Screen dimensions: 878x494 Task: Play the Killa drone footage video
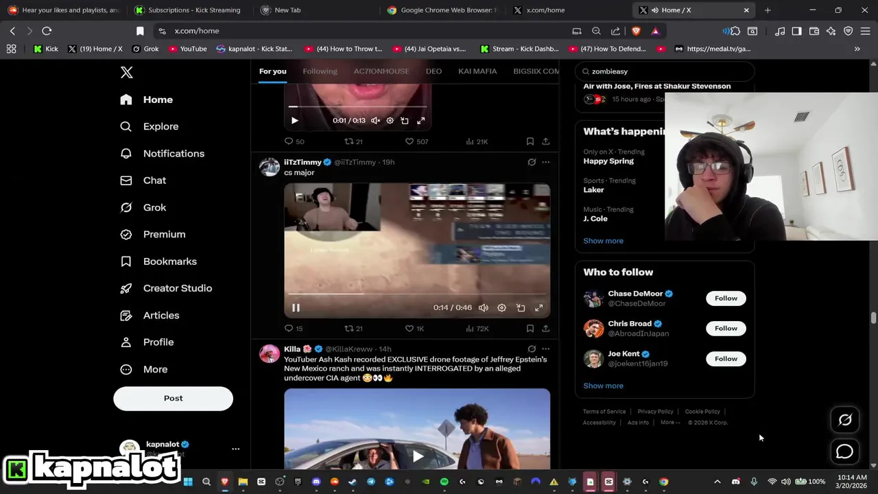[417, 456]
